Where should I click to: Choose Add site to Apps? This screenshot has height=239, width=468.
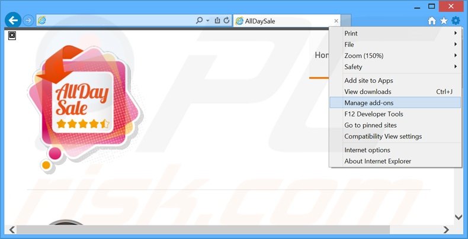coord(395,80)
